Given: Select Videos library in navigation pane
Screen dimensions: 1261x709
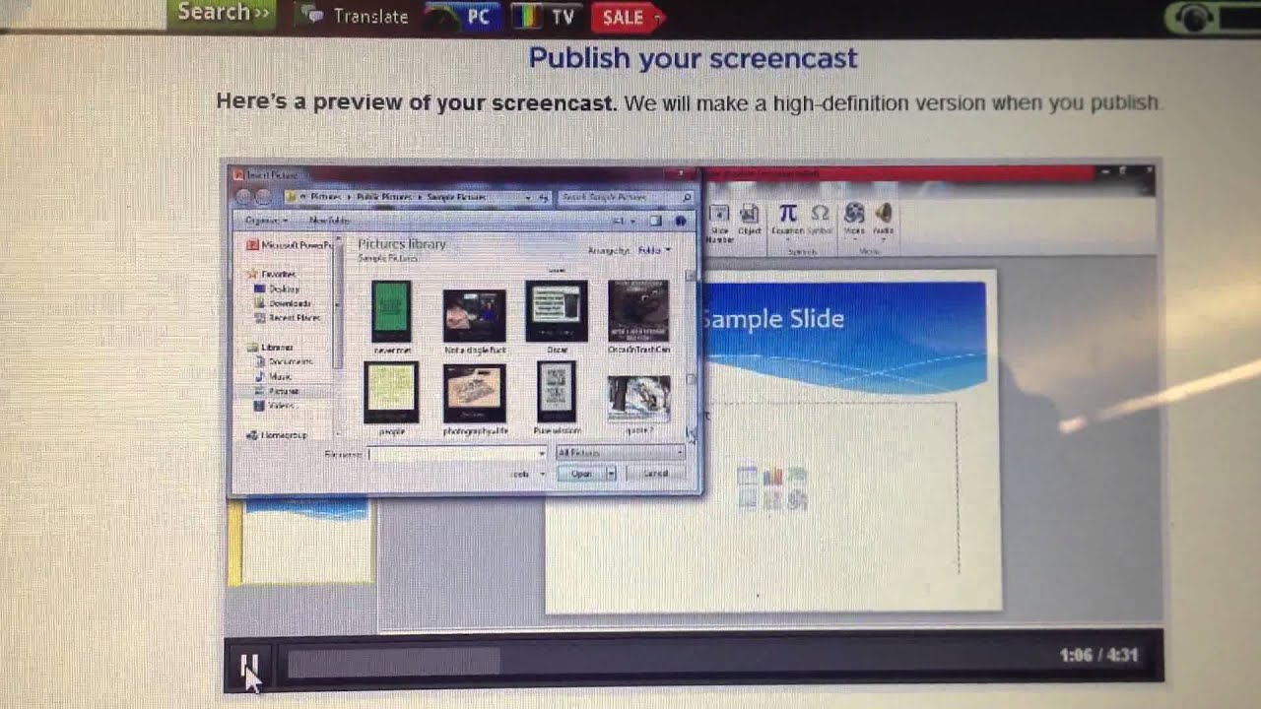Looking at the screenshot, I should pyautogui.click(x=275, y=406).
